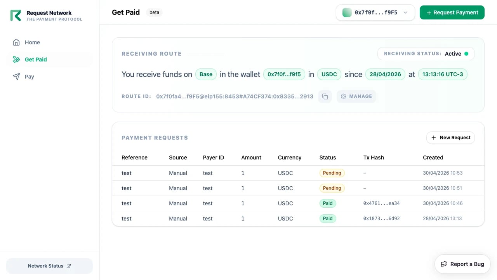Click the Home house icon in sidebar
The height and width of the screenshot is (280, 497).
click(16, 42)
